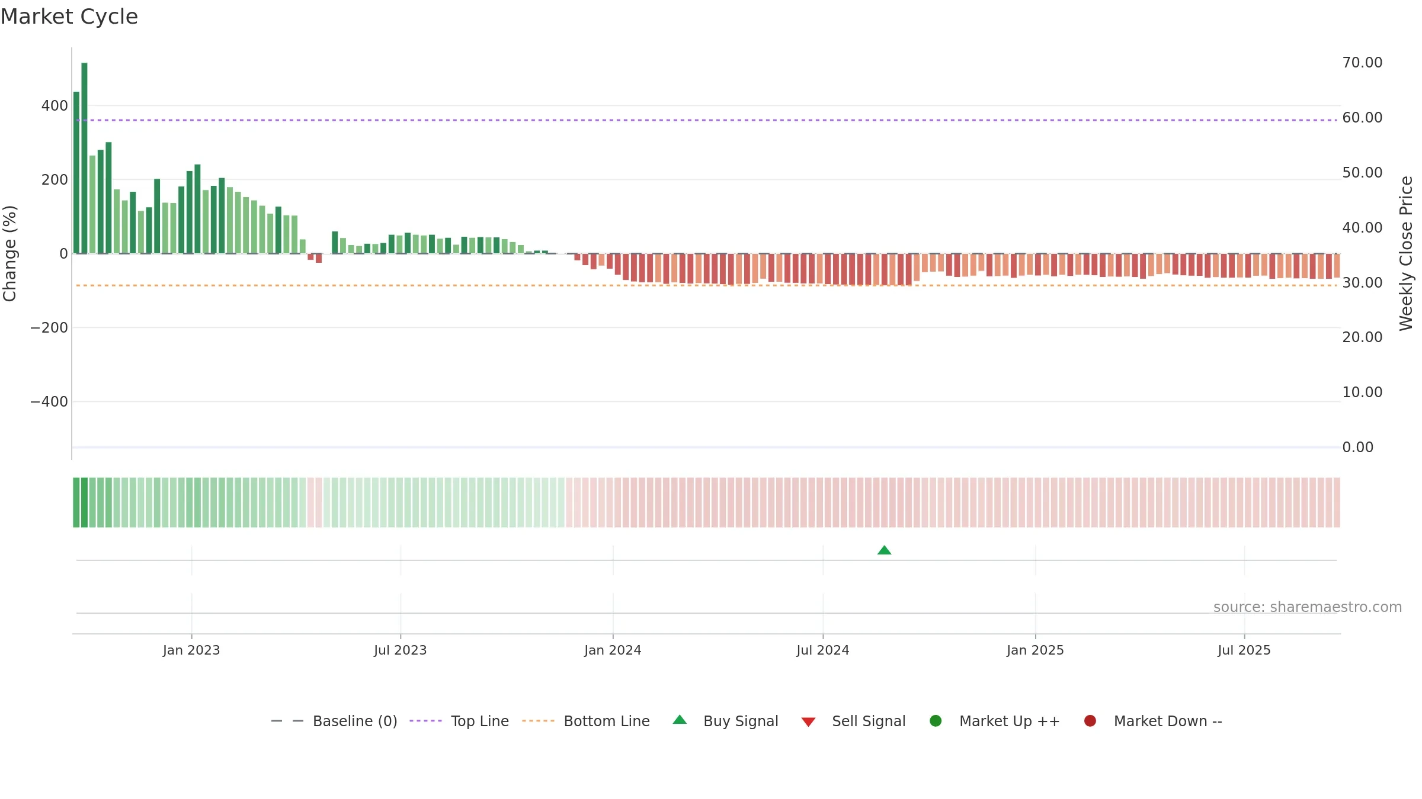Click the Jul 2025 x-axis label
The image size is (1422, 799).
1244,650
